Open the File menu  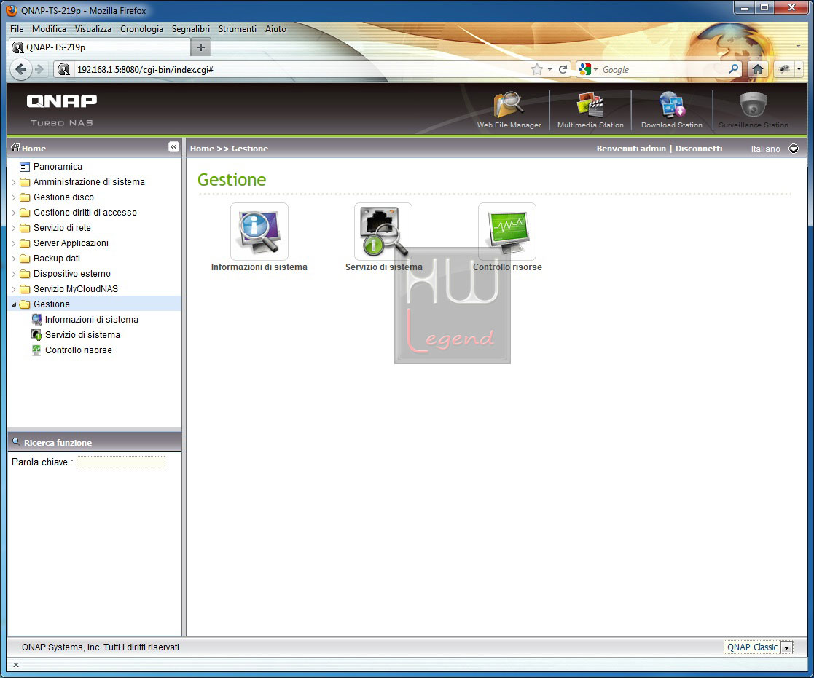pos(17,29)
